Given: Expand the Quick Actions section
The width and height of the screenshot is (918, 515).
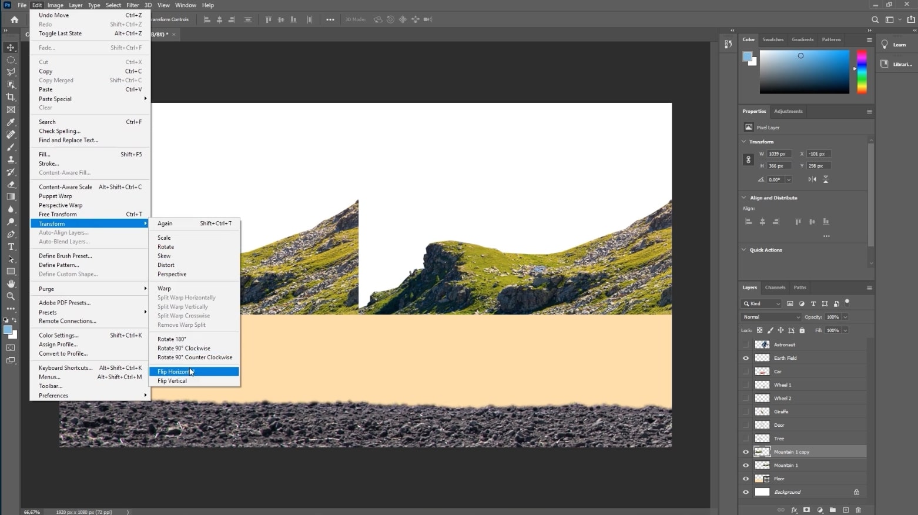Looking at the screenshot, I should pos(765,250).
